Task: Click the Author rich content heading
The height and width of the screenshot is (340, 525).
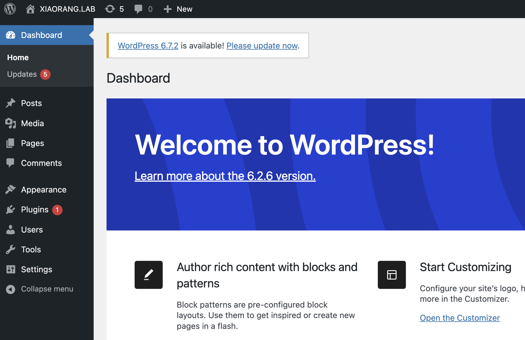Action: click(x=267, y=275)
